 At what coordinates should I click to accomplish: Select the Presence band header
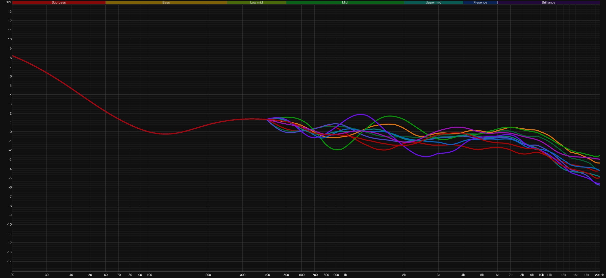480,2
